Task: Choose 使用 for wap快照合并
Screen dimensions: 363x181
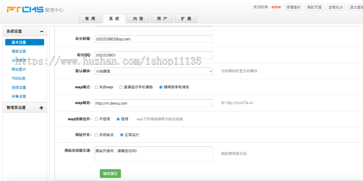Action: (118, 119)
